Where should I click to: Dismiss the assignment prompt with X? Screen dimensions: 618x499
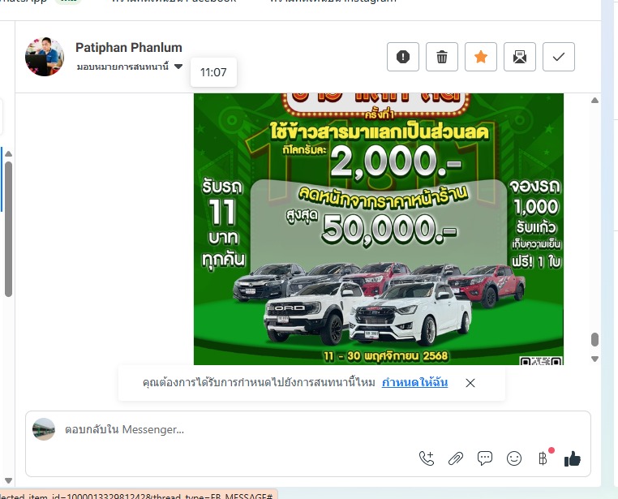coord(470,383)
